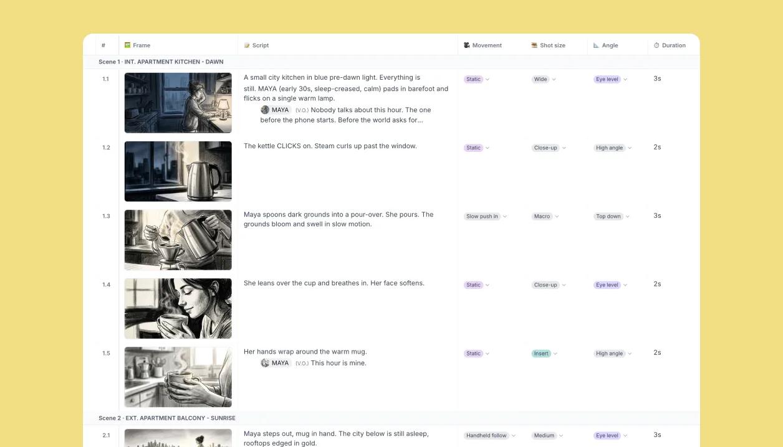Open Insert shot size dropdown
Screen dimensions: 783x447
[x=544, y=353]
